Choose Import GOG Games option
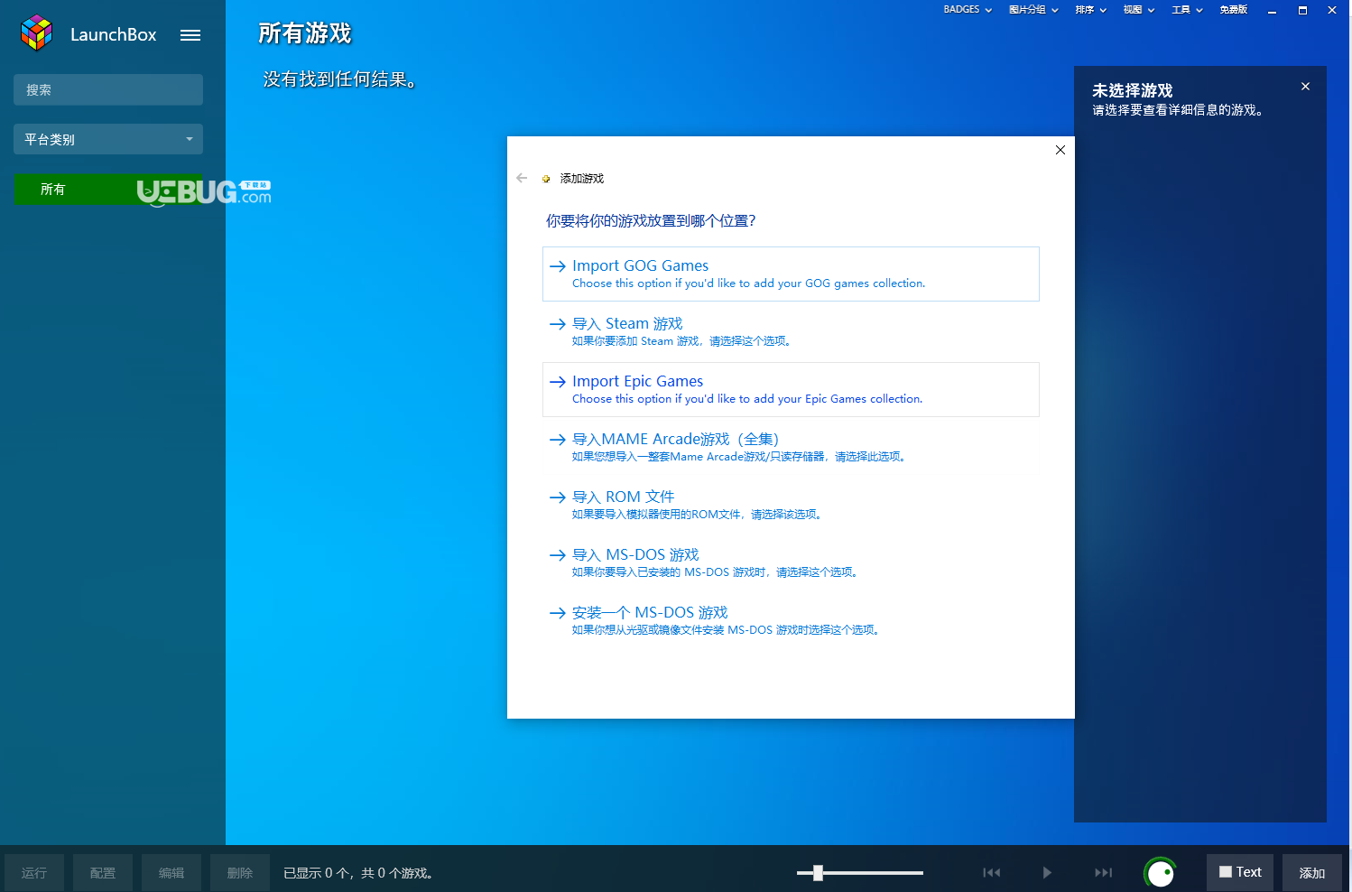The width and height of the screenshot is (1352, 892). (x=791, y=274)
